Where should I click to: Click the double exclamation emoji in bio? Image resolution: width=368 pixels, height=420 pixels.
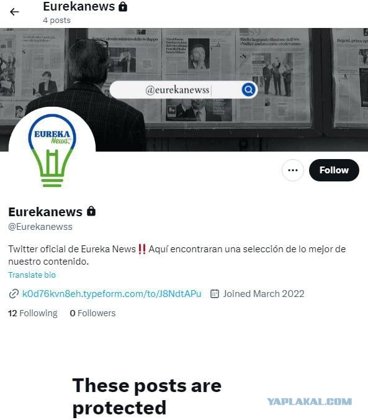point(142,249)
